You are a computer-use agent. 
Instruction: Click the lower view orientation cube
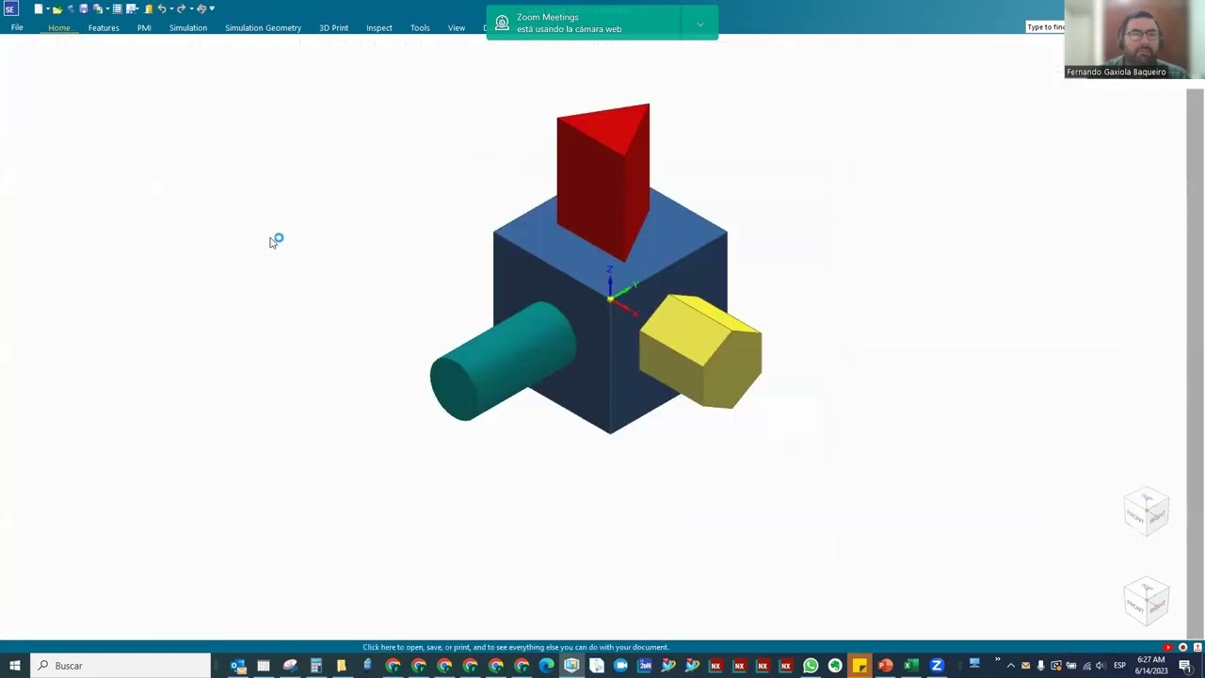(x=1147, y=601)
